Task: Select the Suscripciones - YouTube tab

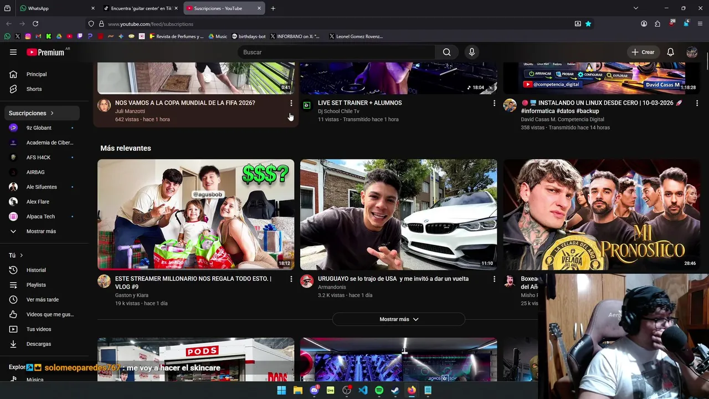Action: (223, 8)
